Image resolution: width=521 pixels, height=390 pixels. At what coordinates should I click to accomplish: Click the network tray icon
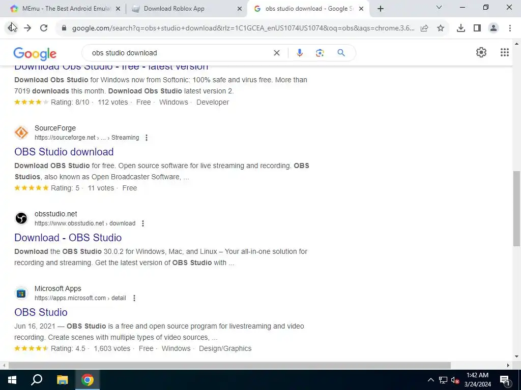pos(443,380)
